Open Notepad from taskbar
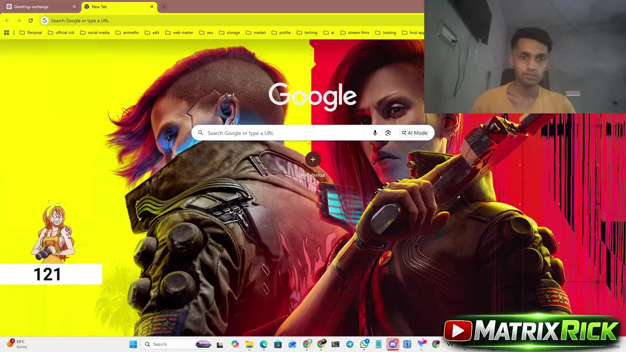This screenshot has width=626, height=352. [379, 344]
